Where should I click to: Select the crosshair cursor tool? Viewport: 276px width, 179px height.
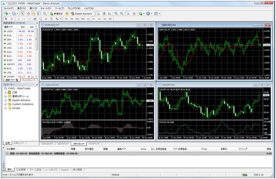pos(12,18)
